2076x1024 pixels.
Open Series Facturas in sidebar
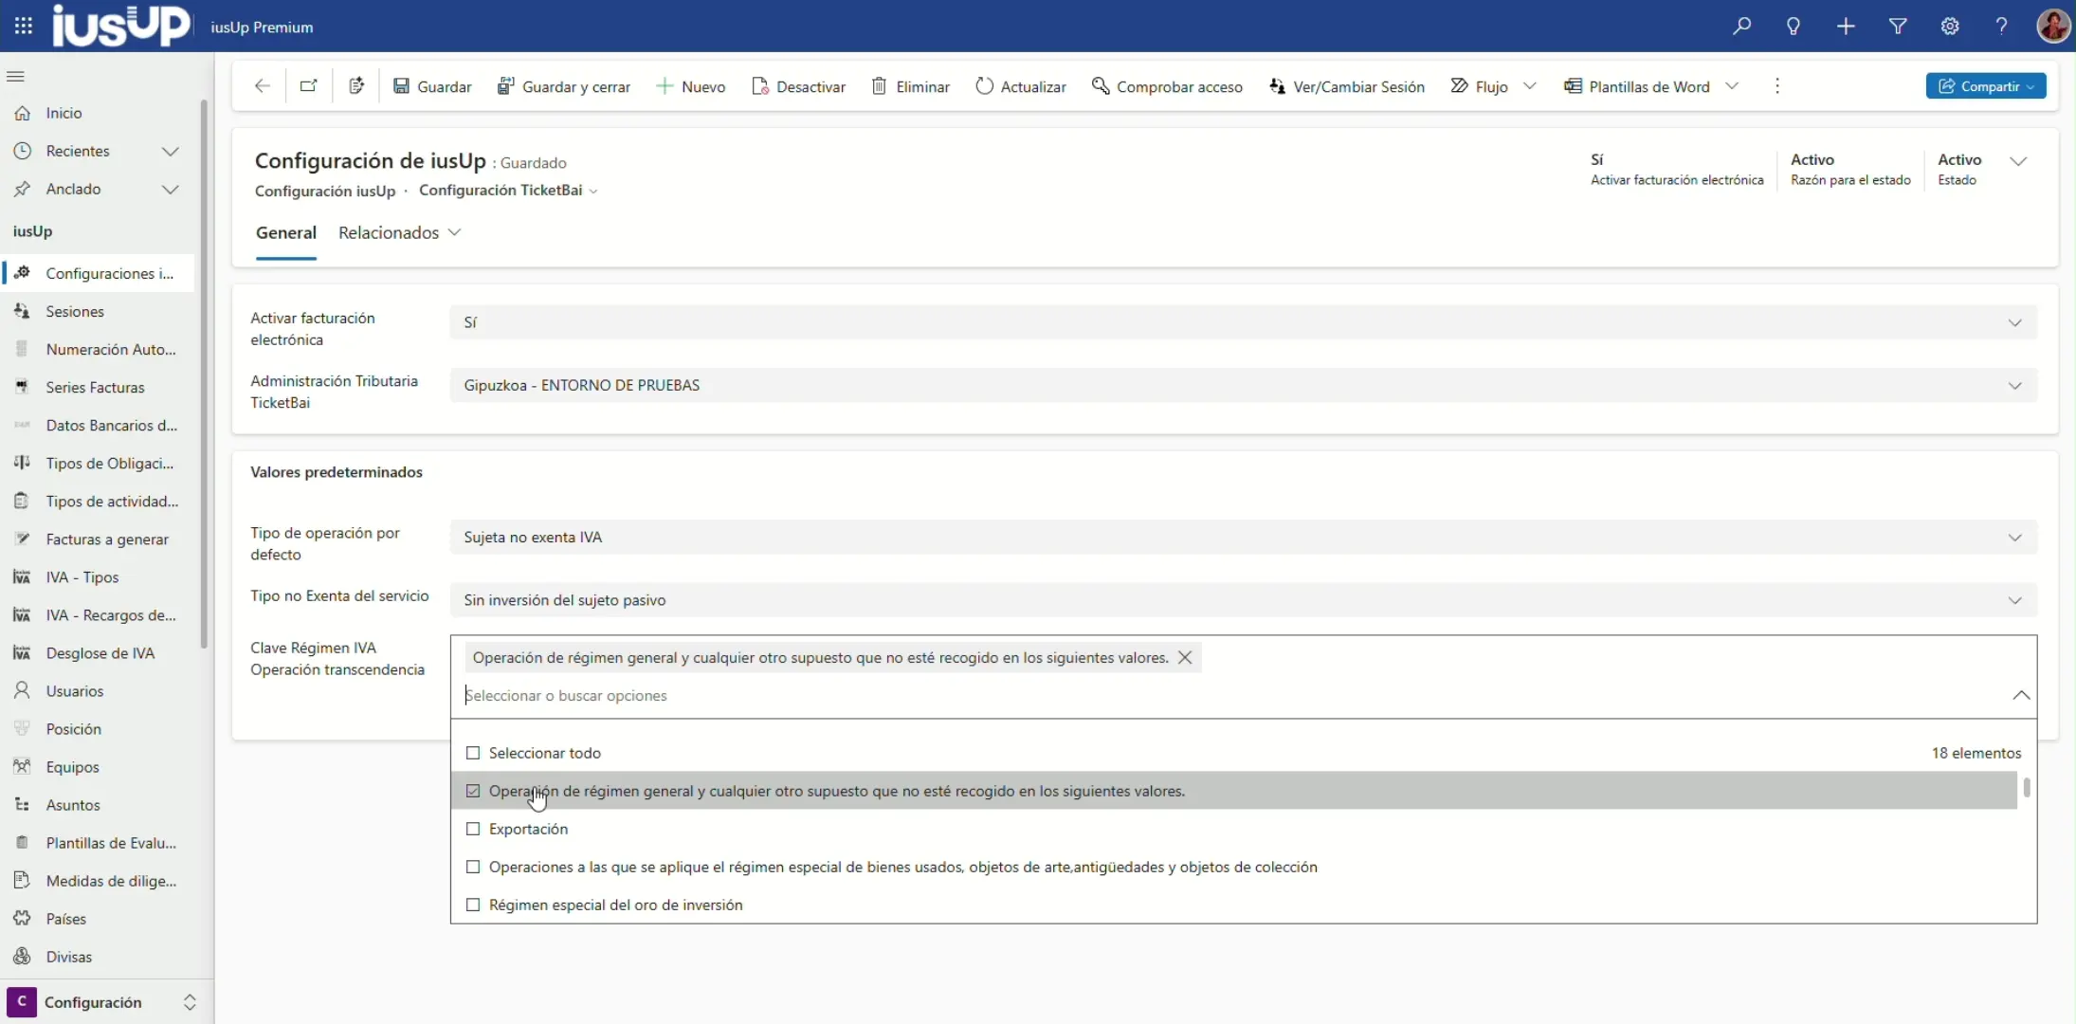95,387
